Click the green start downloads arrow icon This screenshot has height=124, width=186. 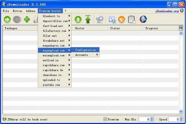pyautogui.click(x=7, y=19)
